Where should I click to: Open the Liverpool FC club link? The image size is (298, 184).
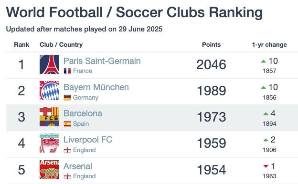click(88, 140)
